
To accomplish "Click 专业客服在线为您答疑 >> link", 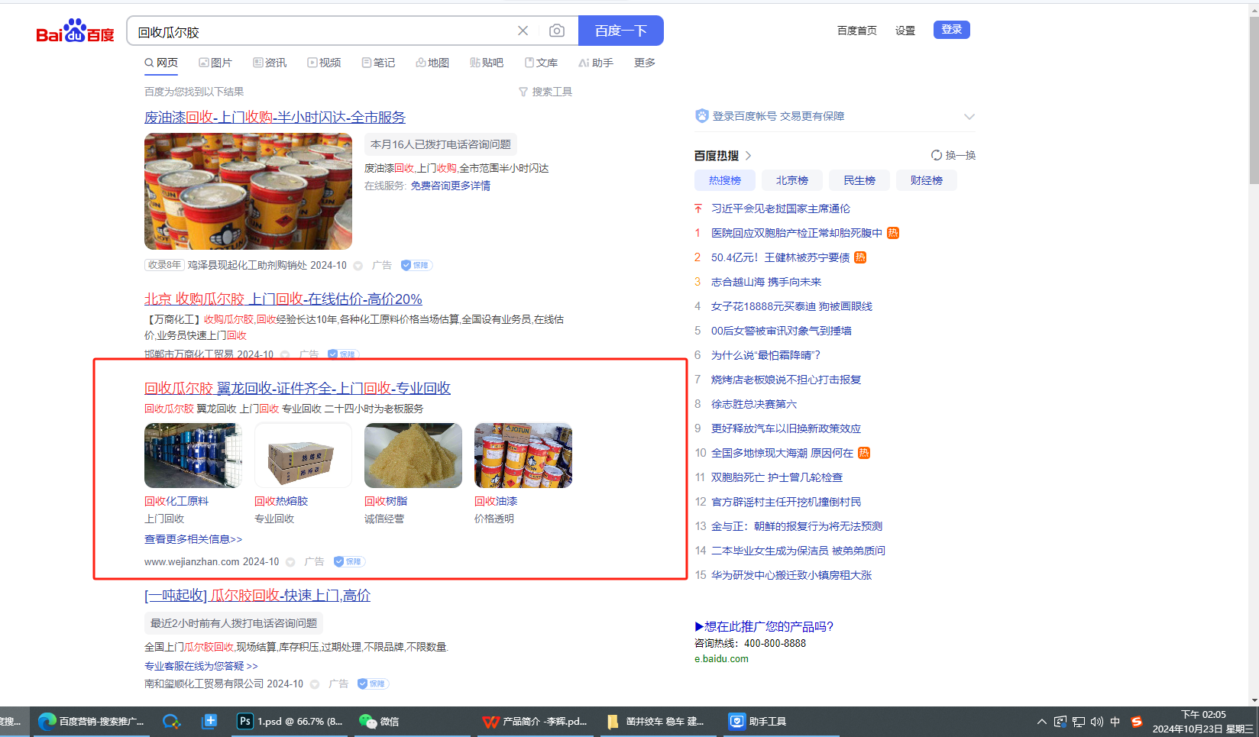I will [201, 666].
